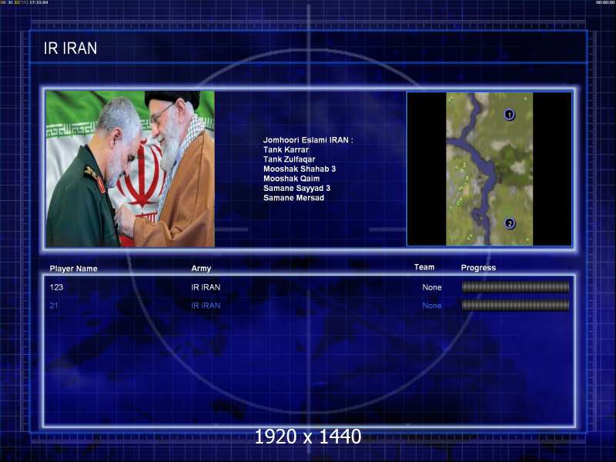Click loading progress bar of player 21
616x462 pixels.
[515, 305]
